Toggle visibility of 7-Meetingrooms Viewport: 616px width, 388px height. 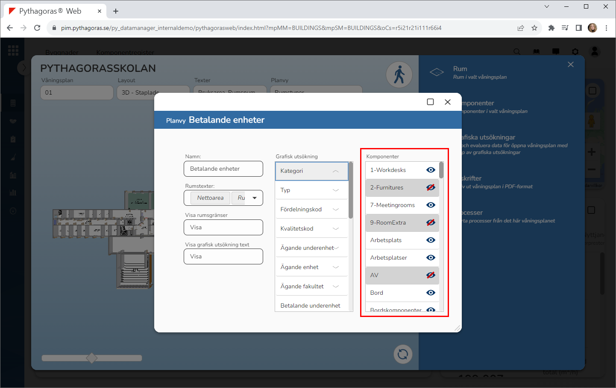tap(431, 205)
